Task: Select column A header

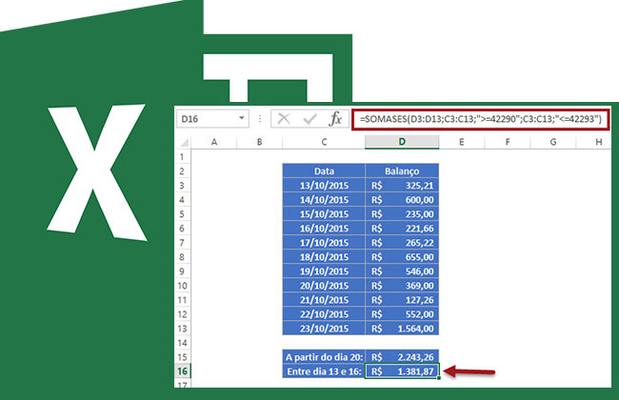Action: pyautogui.click(x=214, y=142)
